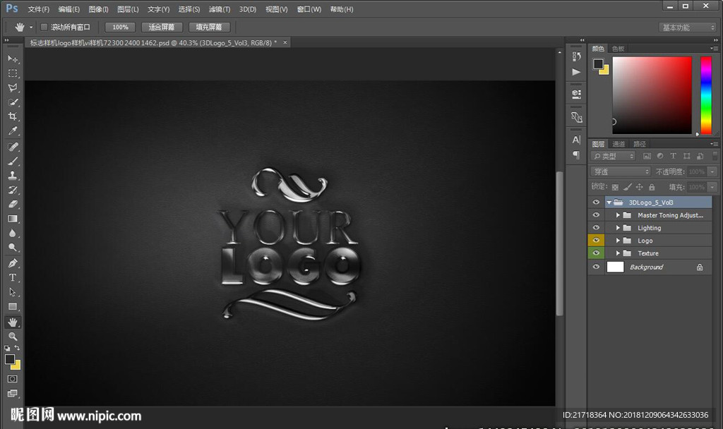Open the History panel icon
The image size is (723, 429).
[x=576, y=56]
